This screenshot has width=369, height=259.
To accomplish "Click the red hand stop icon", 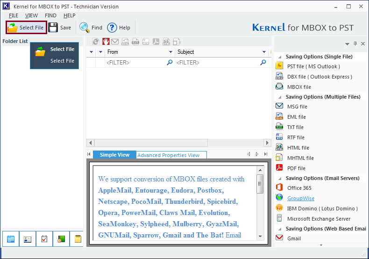I will pyautogui.click(x=106, y=42).
